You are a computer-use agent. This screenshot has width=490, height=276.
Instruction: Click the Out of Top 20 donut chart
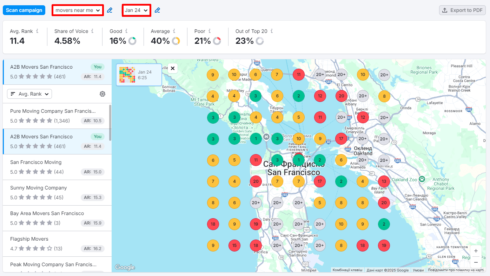click(x=259, y=41)
